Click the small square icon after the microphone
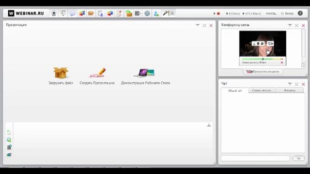 172,13
